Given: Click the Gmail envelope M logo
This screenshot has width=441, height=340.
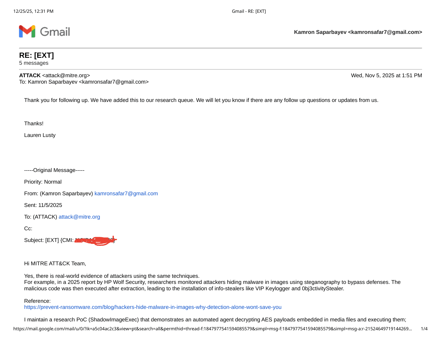Looking at the screenshot, I should (x=27, y=31).
